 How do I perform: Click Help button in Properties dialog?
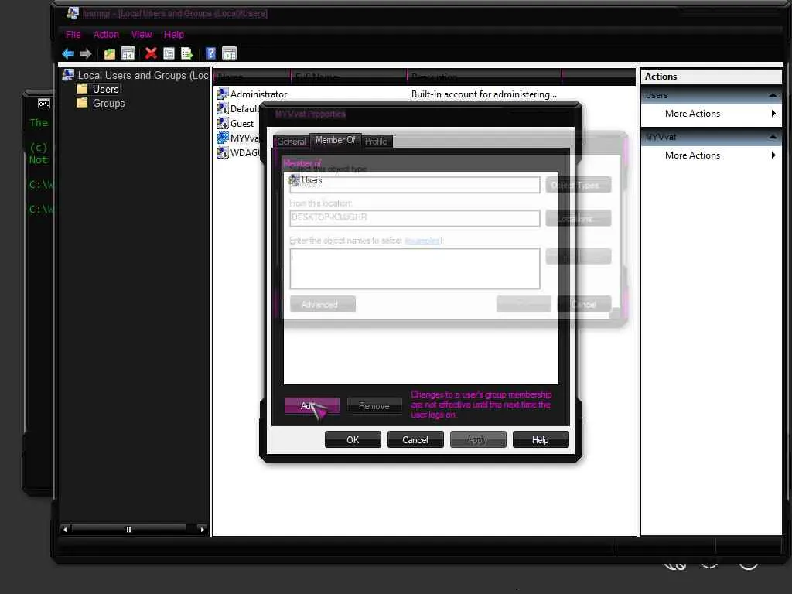pyautogui.click(x=541, y=440)
